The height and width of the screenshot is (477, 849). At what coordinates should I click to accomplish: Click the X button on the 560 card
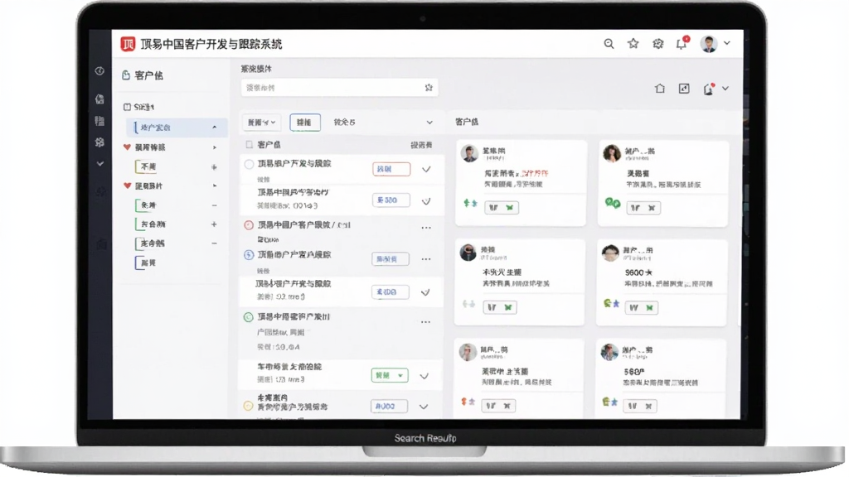(648, 406)
